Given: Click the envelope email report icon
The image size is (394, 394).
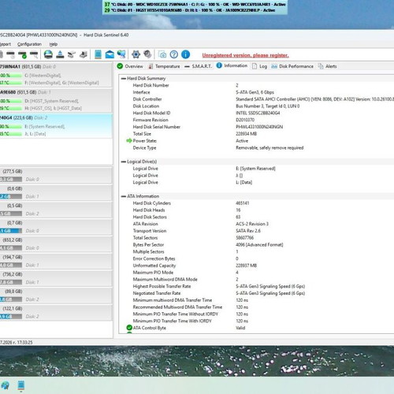Looking at the screenshot, I should tap(110, 54).
